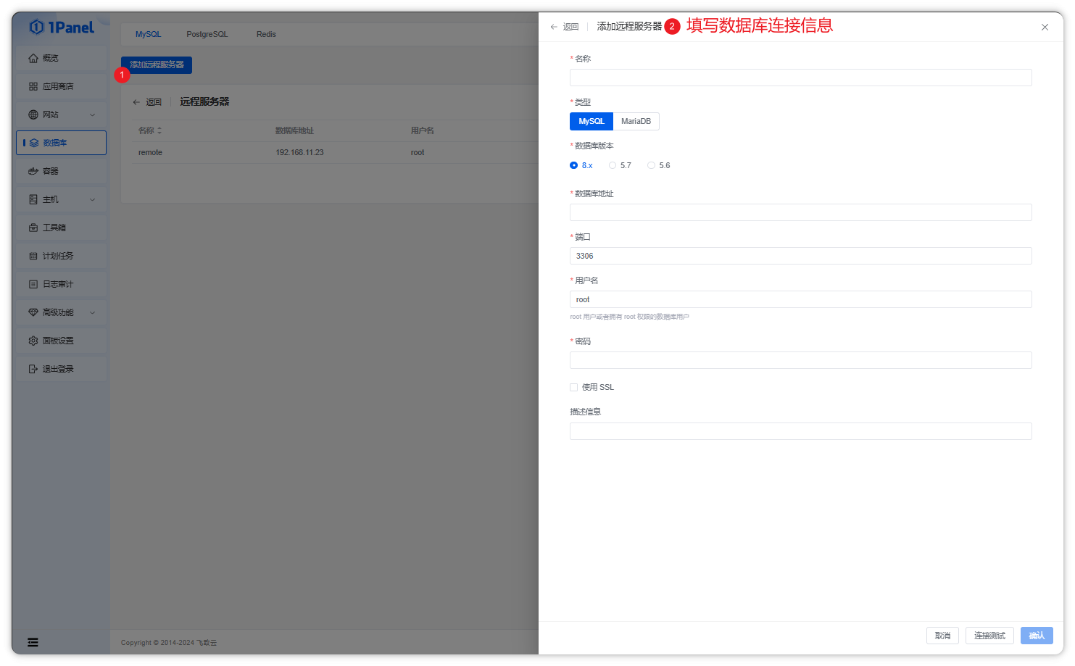The height and width of the screenshot is (666, 1075).
Task: Click the 退出登录 logout icon
Action: click(x=33, y=369)
